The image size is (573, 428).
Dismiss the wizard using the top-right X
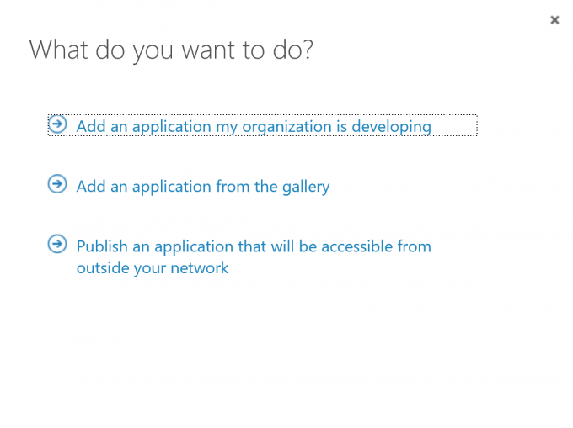click(x=554, y=20)
